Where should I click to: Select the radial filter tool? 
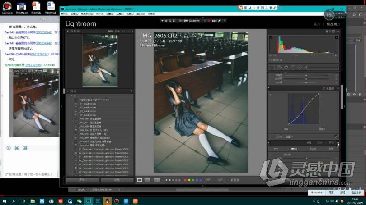pyautogui.click(x=300, y=67)
